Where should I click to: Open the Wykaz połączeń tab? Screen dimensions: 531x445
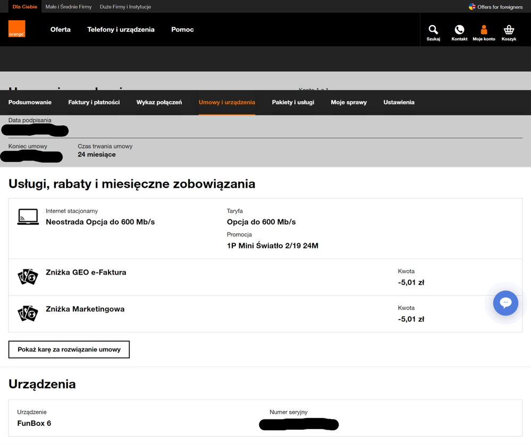pyautogui.click(x=159, y=102)
